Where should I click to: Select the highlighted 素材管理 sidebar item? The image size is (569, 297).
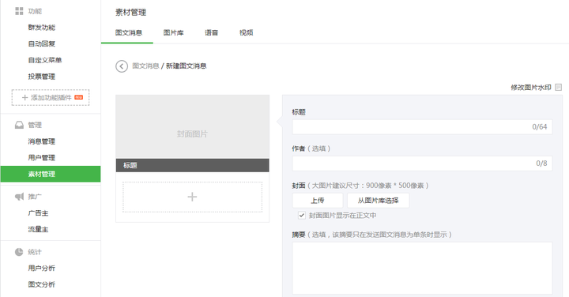pyautogui.click(x=51, y=174)
